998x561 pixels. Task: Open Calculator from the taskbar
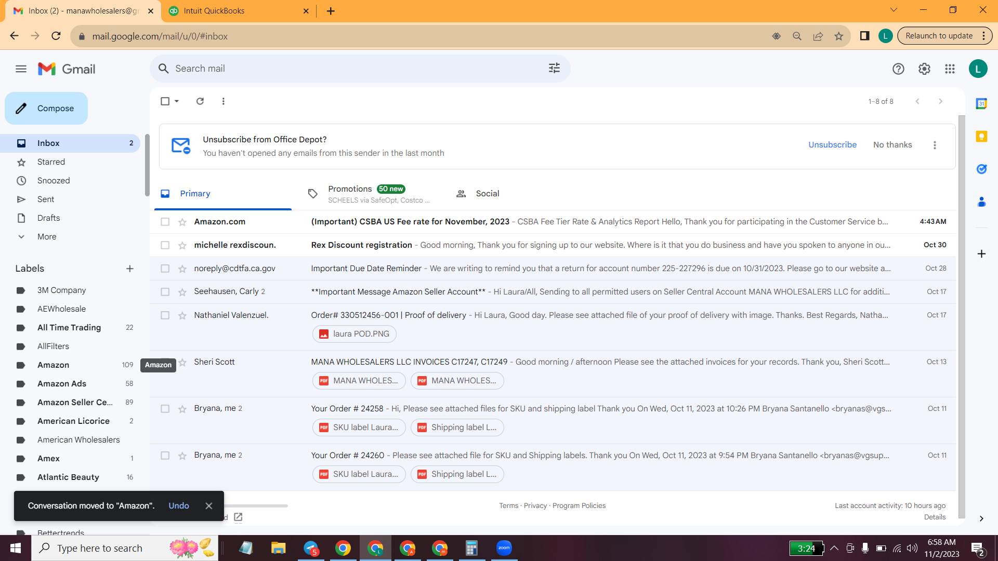click(x=472, y=548)
